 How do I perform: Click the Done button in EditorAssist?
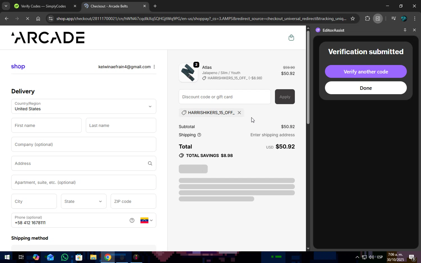coord(366,88)
